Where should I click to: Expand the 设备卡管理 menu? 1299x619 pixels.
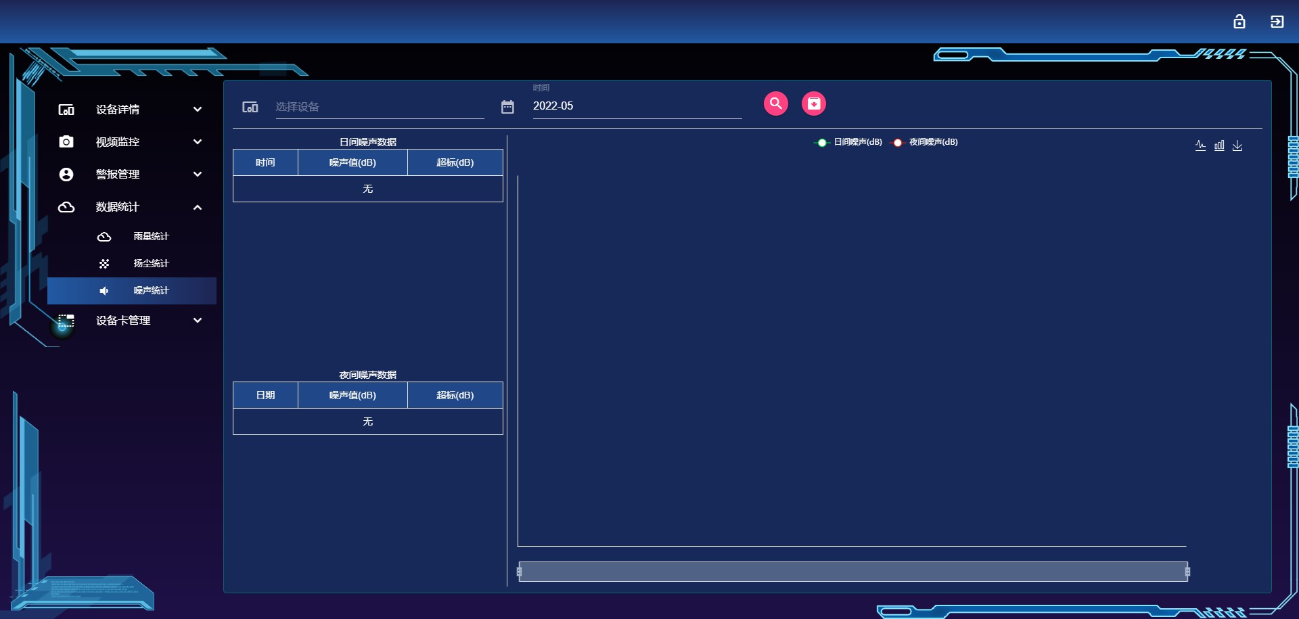click(x=131, y=321)
